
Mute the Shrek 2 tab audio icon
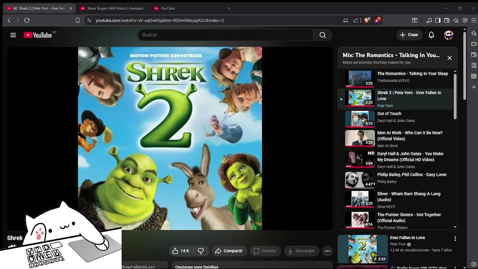15,8
